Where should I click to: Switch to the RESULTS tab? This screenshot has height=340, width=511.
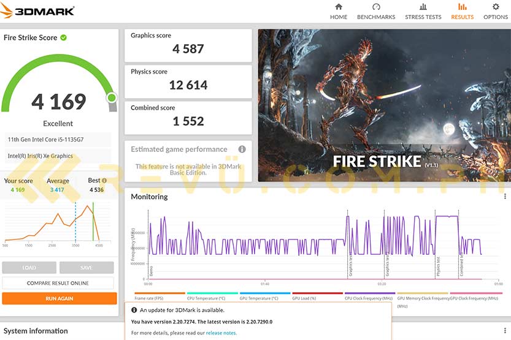pos(462,12)
